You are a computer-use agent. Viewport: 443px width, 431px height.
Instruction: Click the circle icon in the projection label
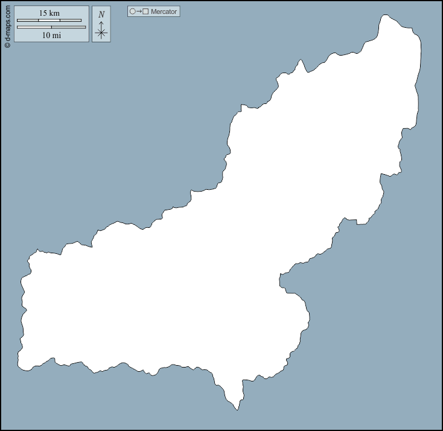point(132,11)
